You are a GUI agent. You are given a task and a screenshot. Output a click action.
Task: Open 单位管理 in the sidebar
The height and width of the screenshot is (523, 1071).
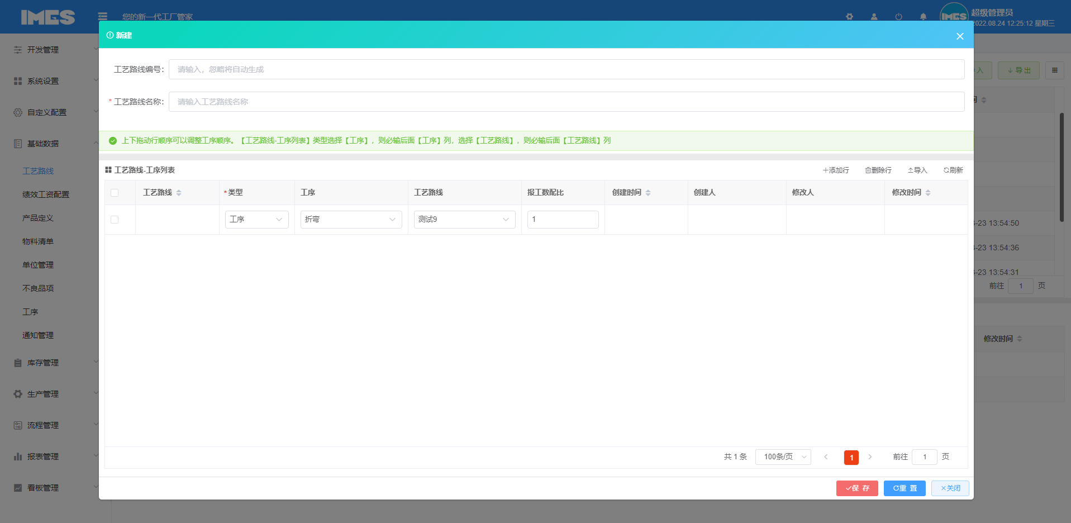[x=38, y=265]
